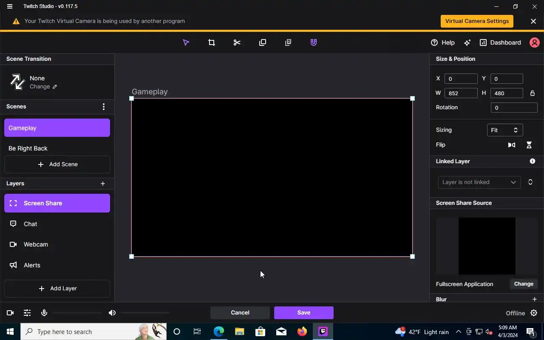Select the pointer selection tool
The height and width of the screenshot is (340, 544).
point(186,42)
